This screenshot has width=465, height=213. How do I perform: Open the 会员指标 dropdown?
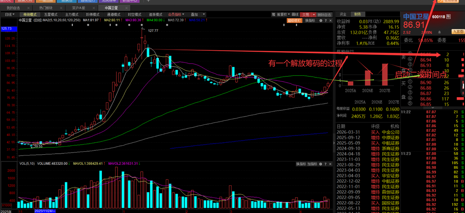click(x=176, y=14)
